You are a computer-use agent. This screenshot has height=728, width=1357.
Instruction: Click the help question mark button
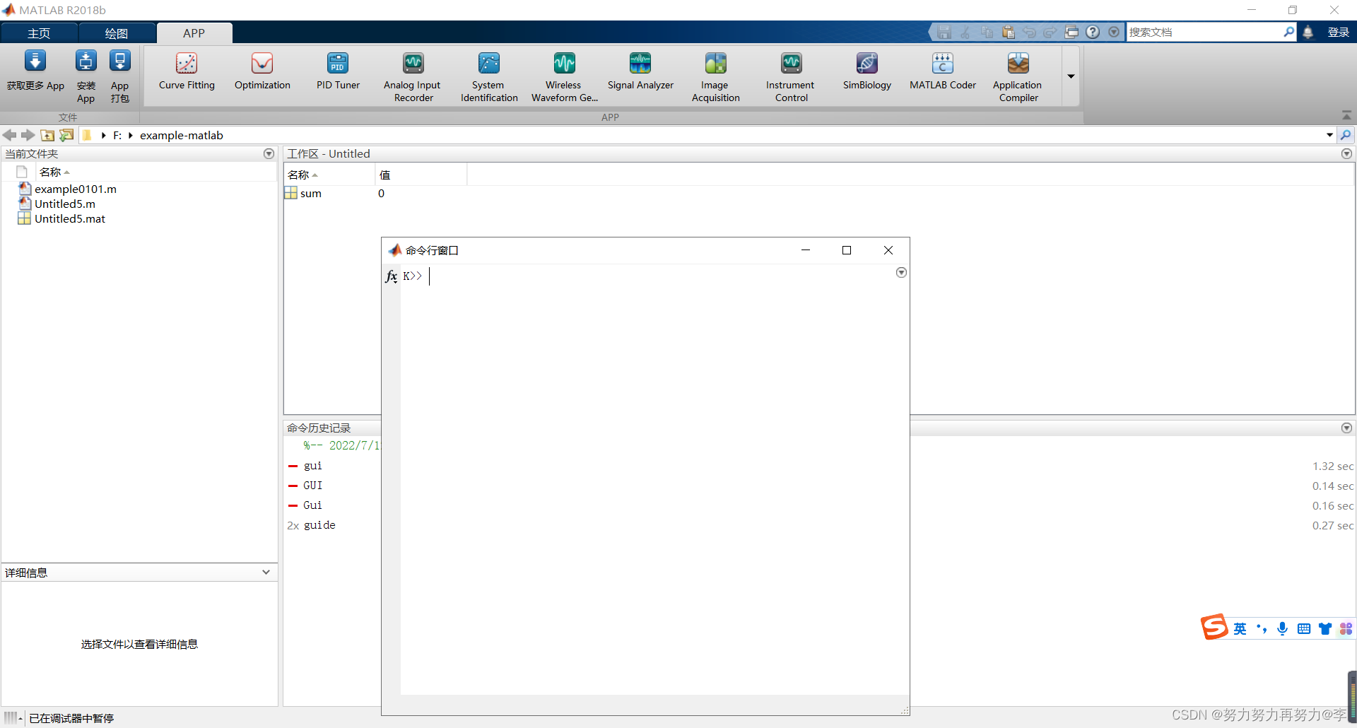point(1093,32)
